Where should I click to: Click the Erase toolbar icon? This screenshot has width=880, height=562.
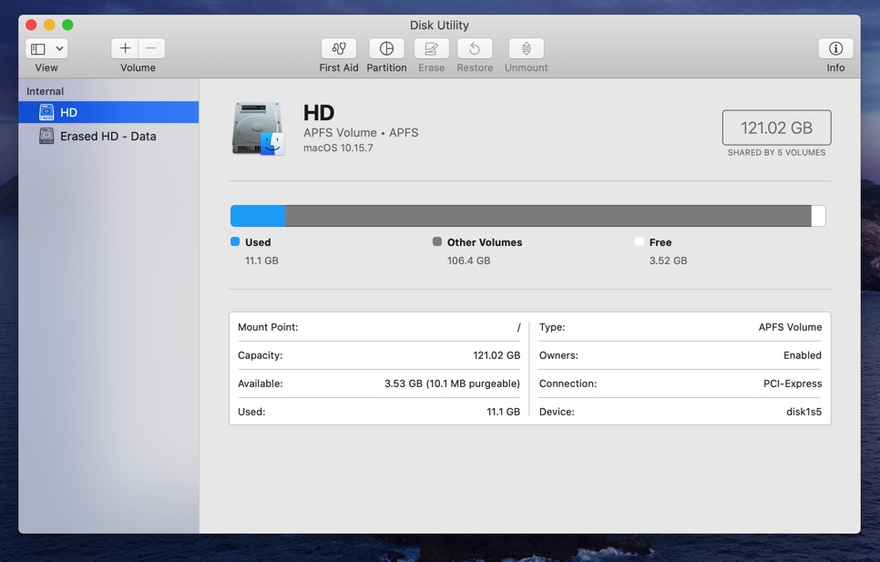click(x=431, y=48)
